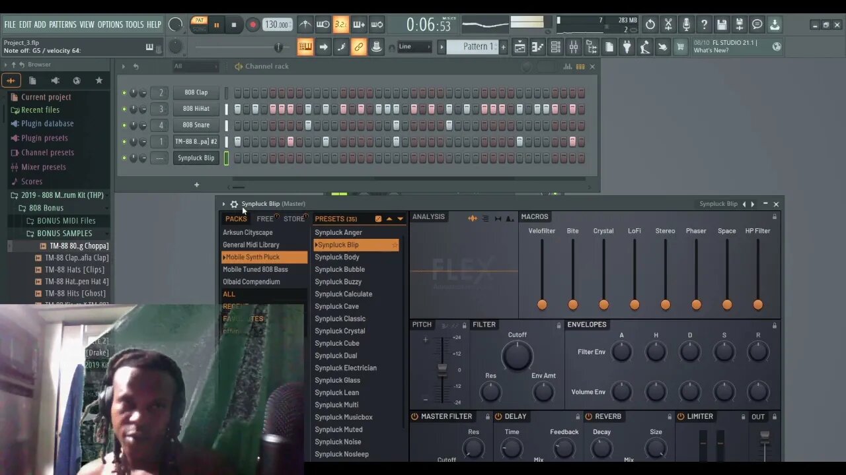This screenshot has width=846, height=475.
Task: Randomize FLEX preset with dice icon
Action: point(378,219)
